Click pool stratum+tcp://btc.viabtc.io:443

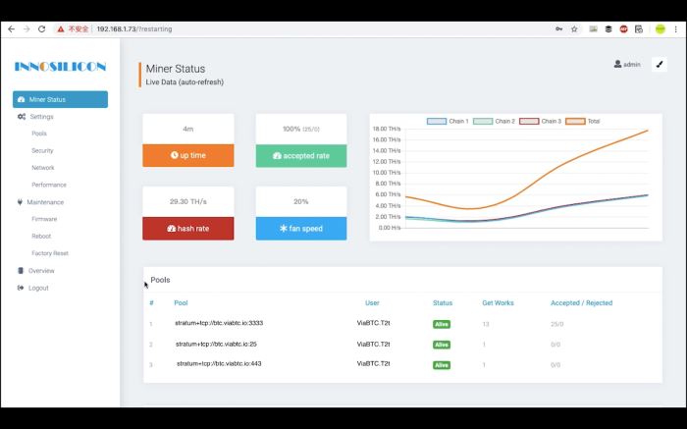(219, 363)
